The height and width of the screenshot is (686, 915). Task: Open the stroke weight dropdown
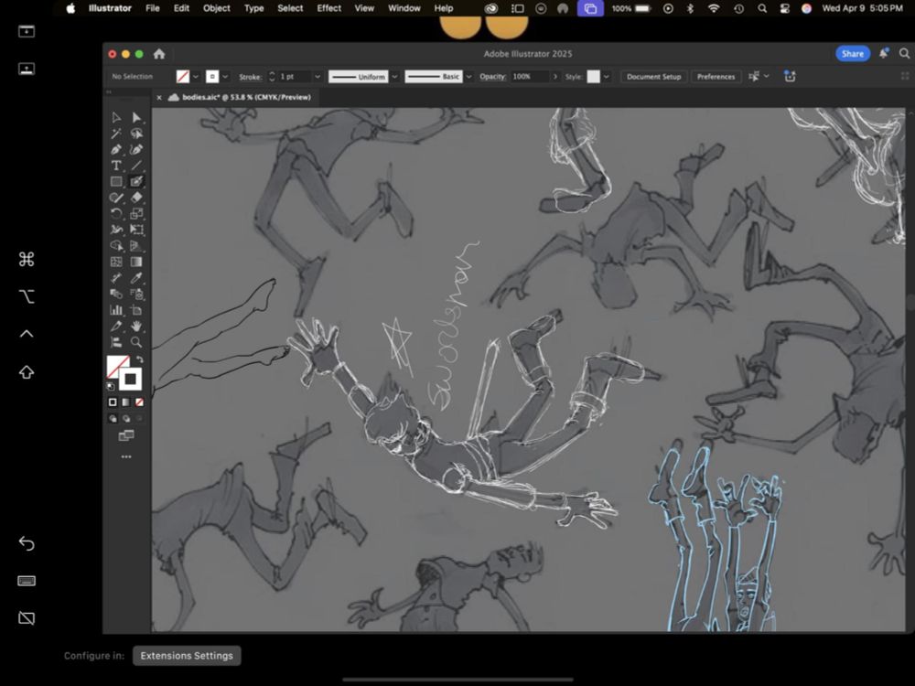tap(318, 77)
